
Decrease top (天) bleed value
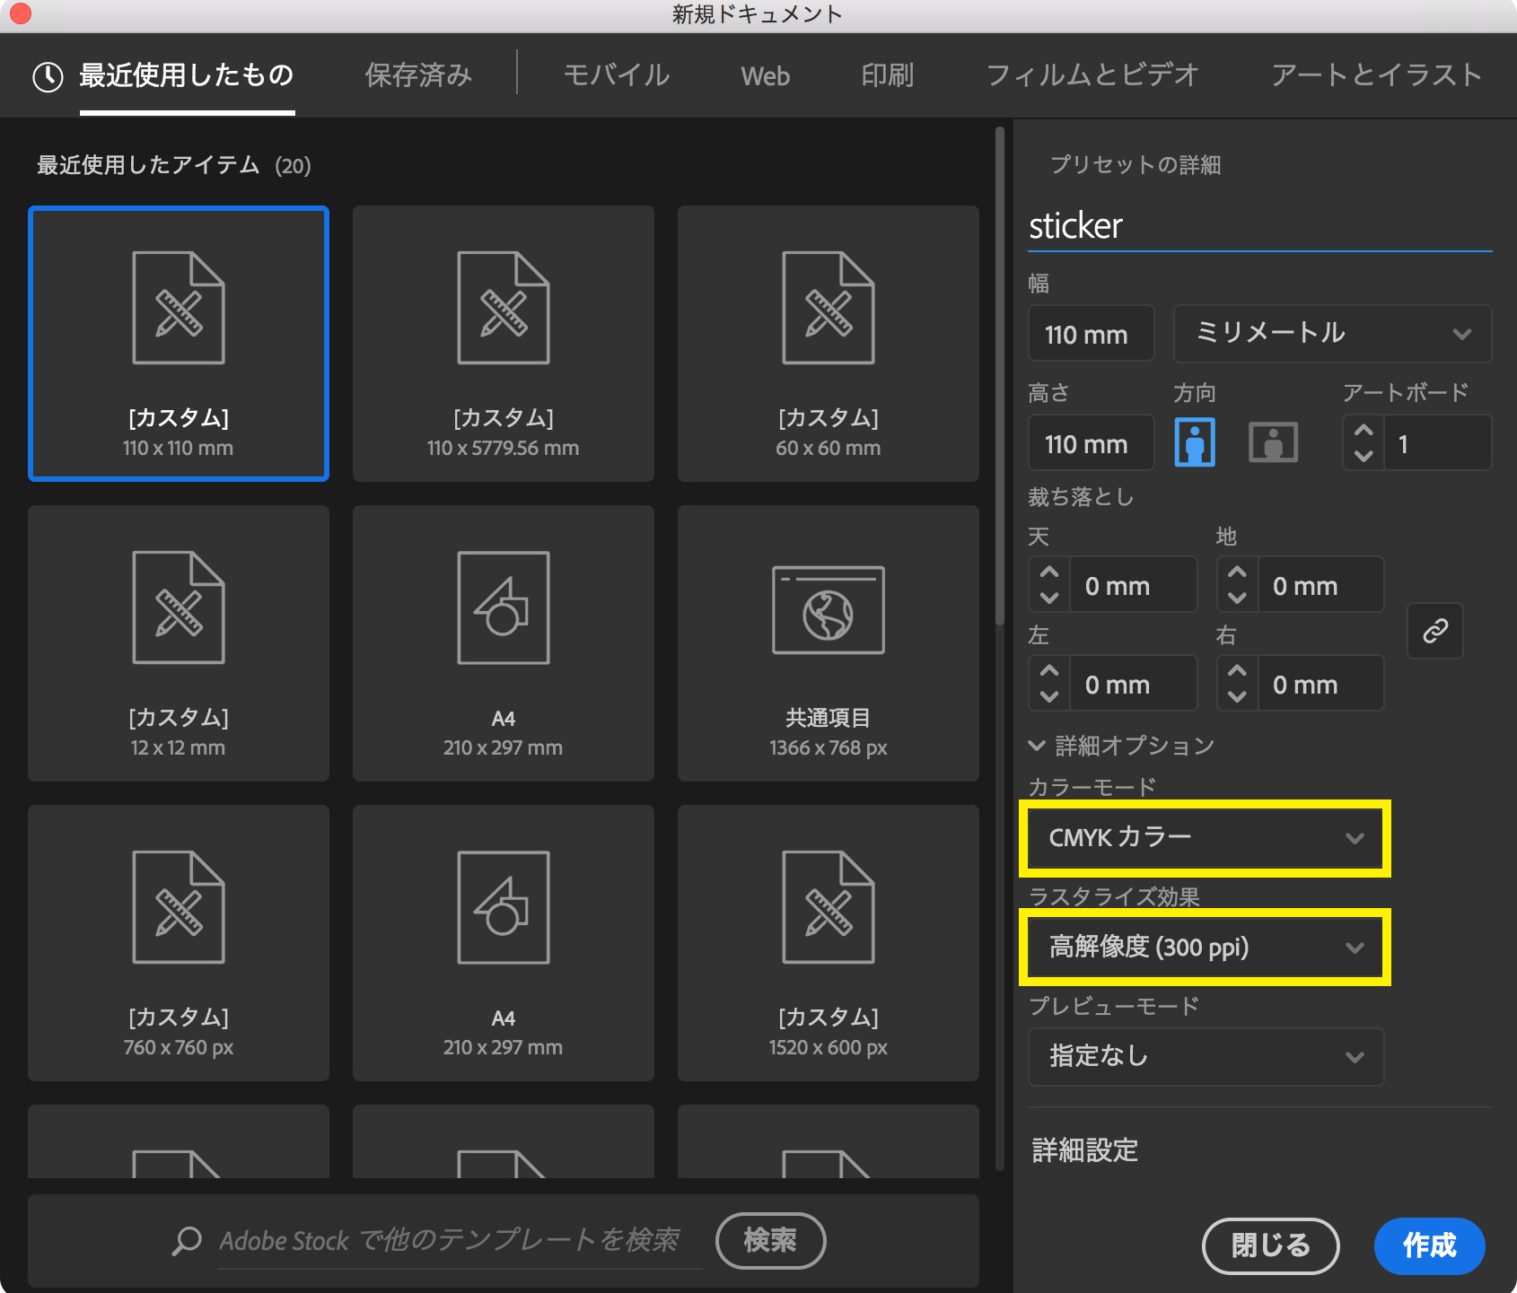tap(1049, 598)
